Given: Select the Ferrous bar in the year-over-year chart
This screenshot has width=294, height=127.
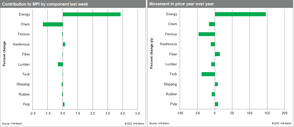Looking at the screenshot, I should [207, 34].
